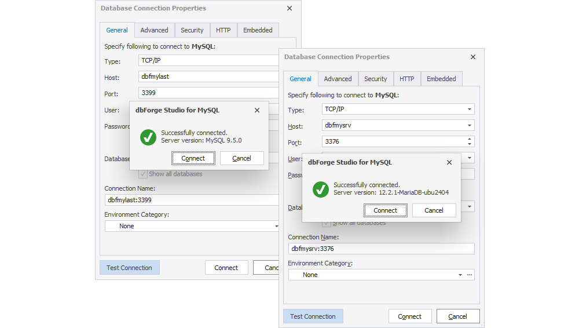Close the MariaDB success message box
The width and height of the screenshot is (579, 328).
[x=449, y=163]
